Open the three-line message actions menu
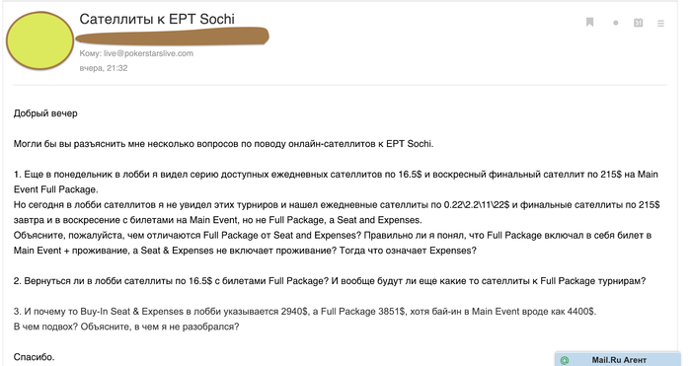Viewport: 691px width, 366px height. (660, 23)
